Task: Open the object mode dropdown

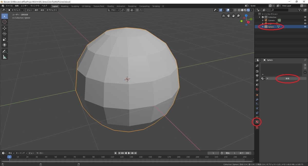Action: pyautogui.click(x=16, y=10)
